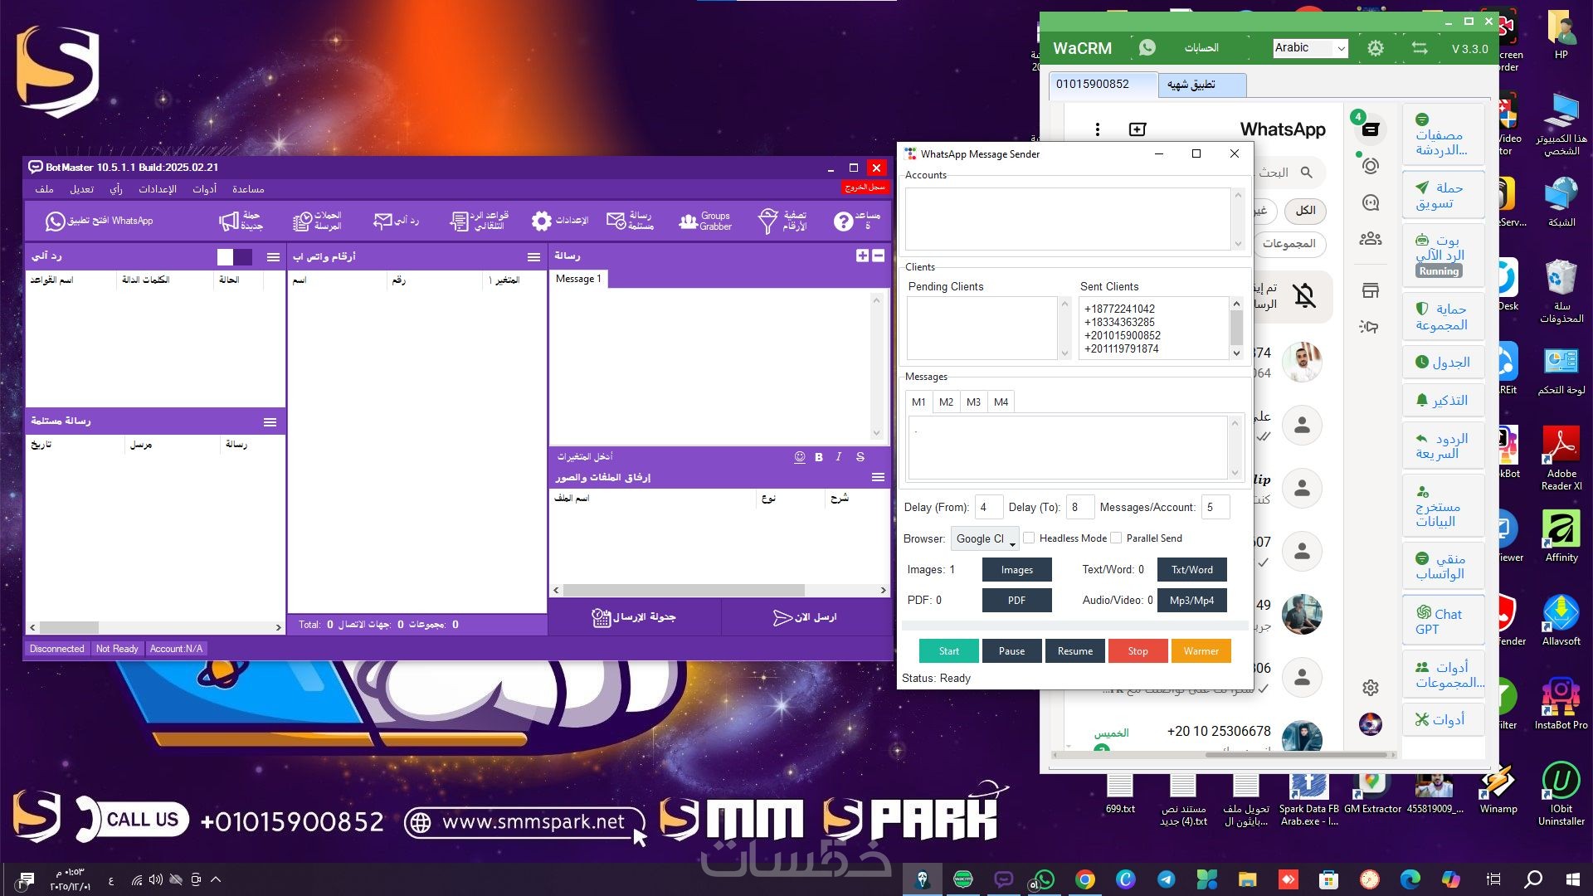Screen dimensions: 1593x896
Task: Open WhatsApp communities icon in sidebar
Action: (1371, 239)
